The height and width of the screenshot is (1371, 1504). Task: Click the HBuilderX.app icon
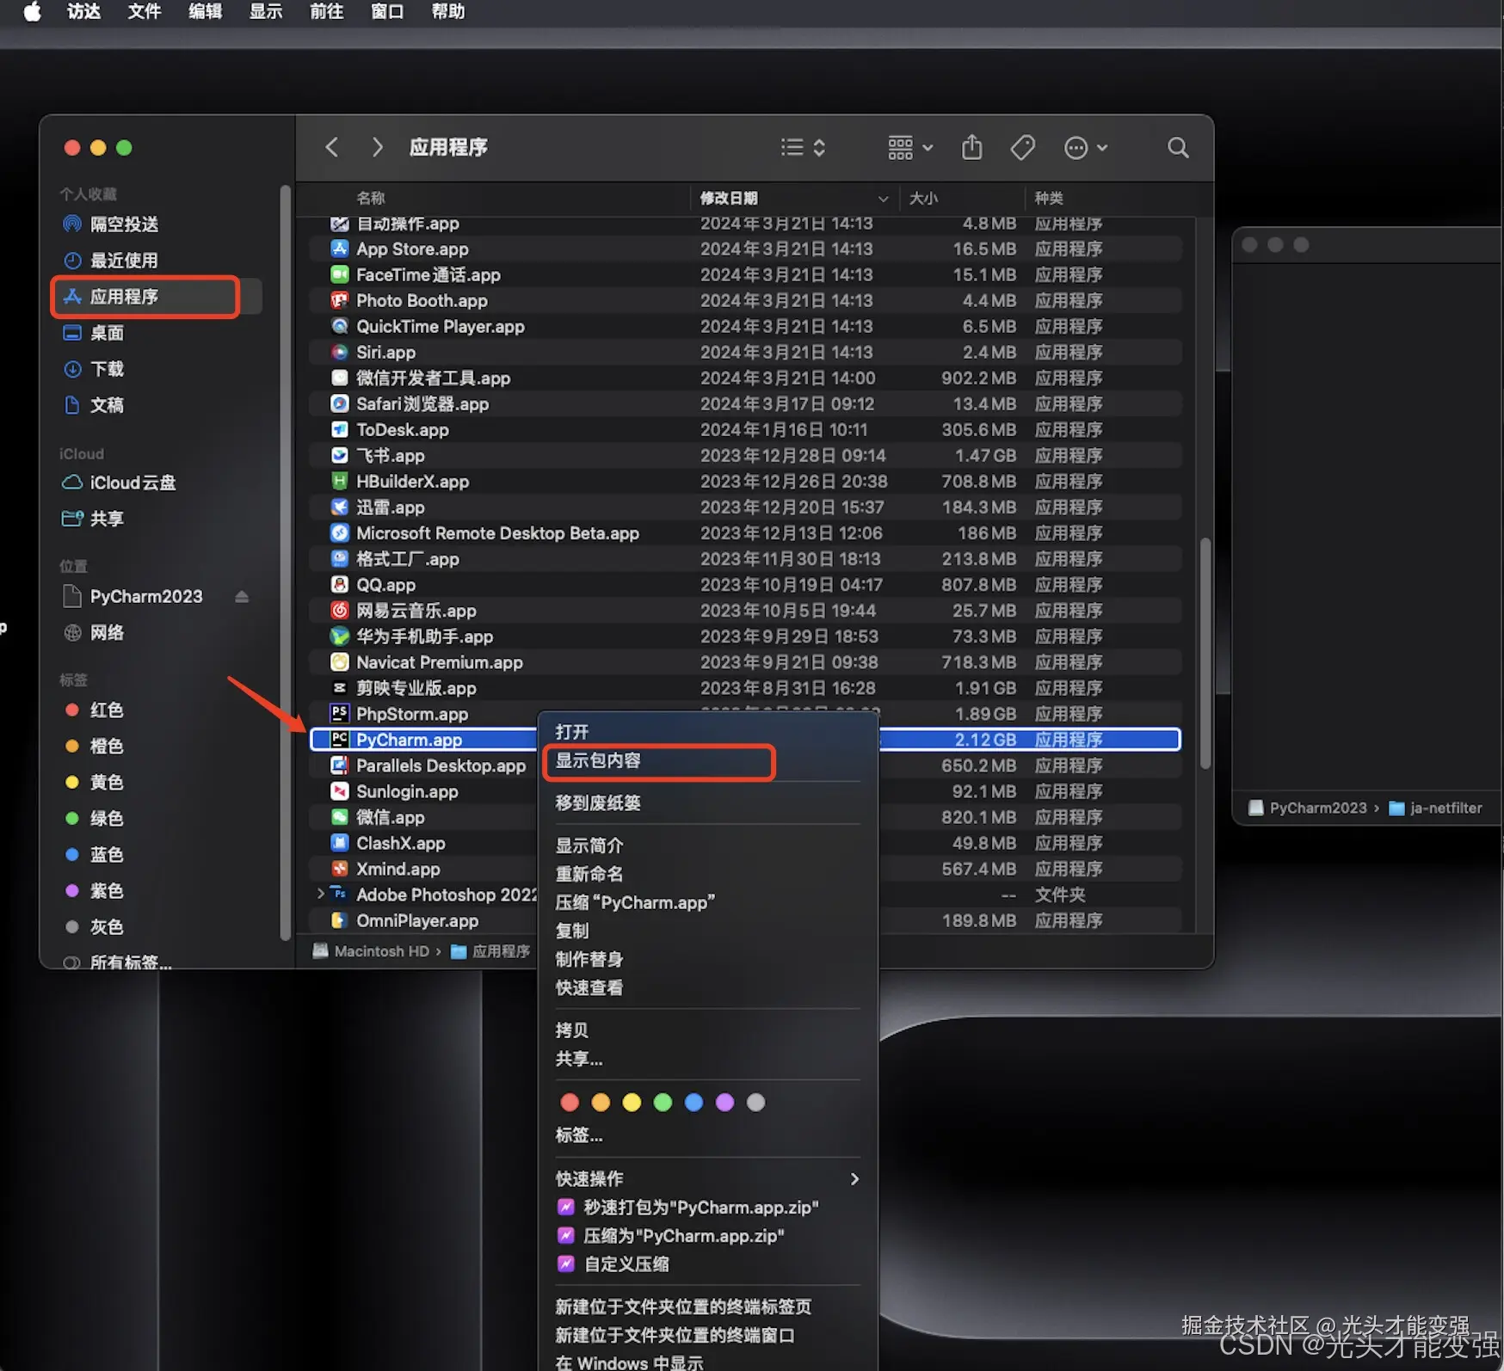(340, 481)
